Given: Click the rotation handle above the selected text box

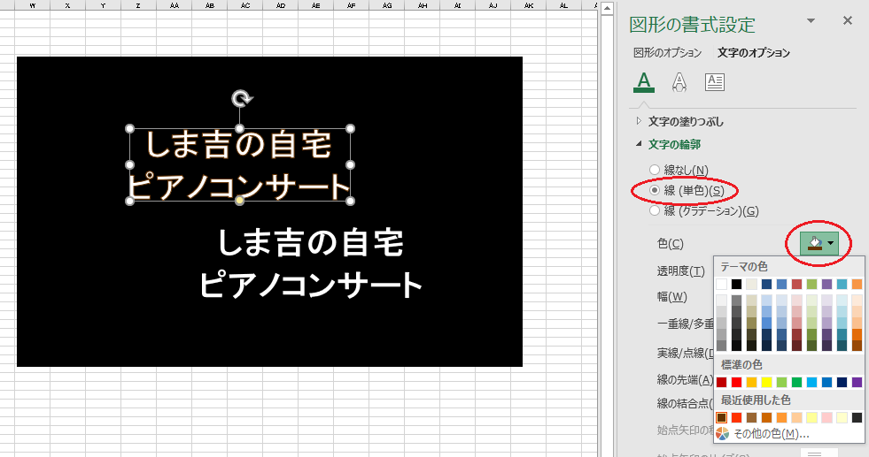Looking at the screenshot, I should (241, 98).
